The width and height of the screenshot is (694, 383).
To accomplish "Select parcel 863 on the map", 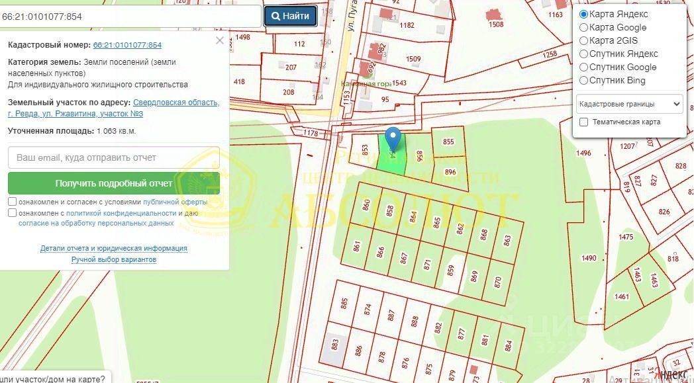I will pos(507,240).
